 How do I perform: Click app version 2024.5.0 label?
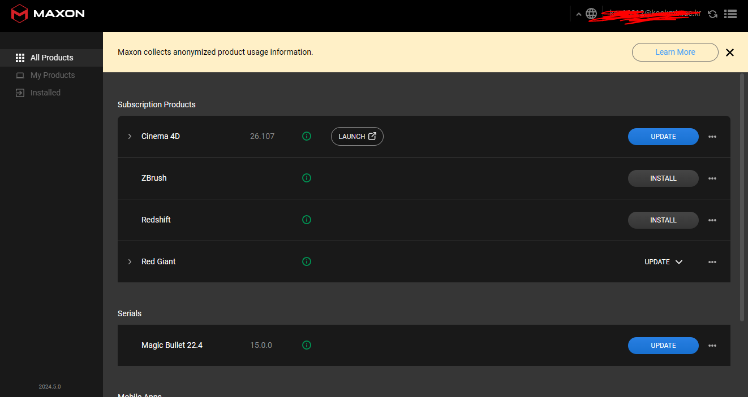[x=50, y=387]
